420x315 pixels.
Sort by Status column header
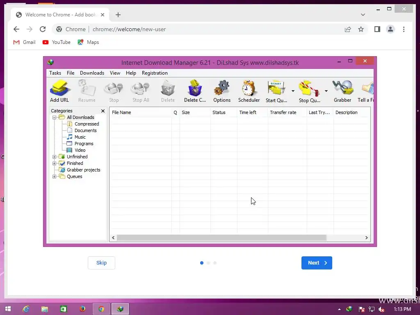224,112
